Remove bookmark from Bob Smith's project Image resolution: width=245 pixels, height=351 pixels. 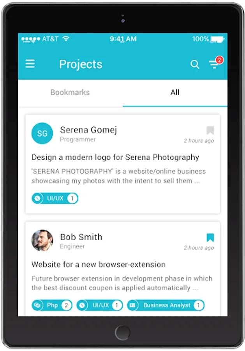pyautogui.click(x=210, y=237)
